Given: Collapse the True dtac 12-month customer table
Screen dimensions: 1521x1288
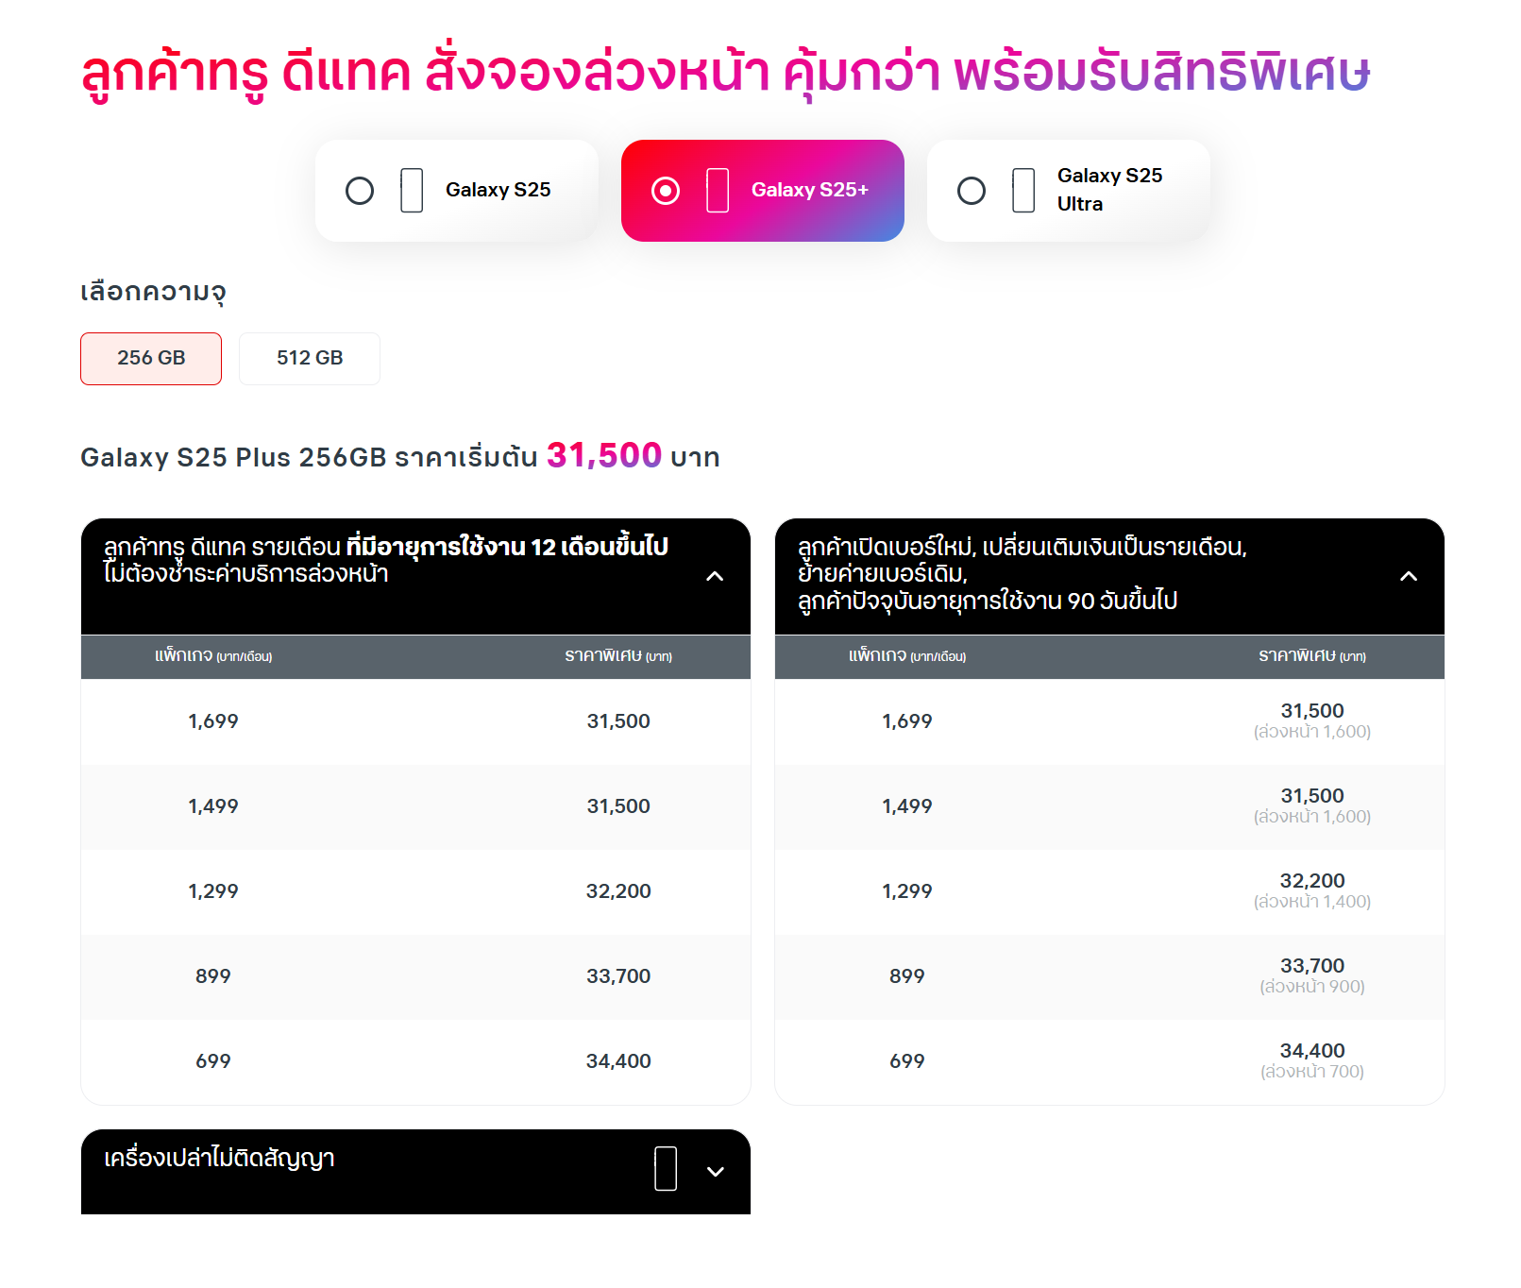Looking at the screenshot, I should pos(715,576).
